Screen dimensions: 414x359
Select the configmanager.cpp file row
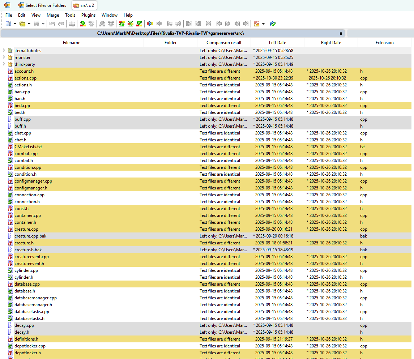point(206,181)
